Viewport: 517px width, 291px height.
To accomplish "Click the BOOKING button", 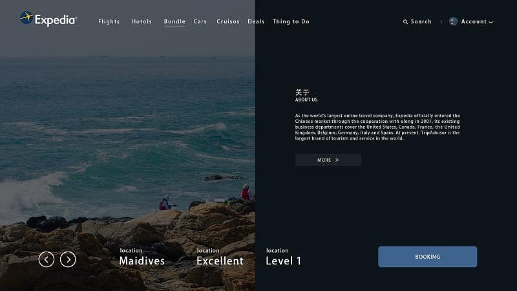I will [x=427, y=257].
